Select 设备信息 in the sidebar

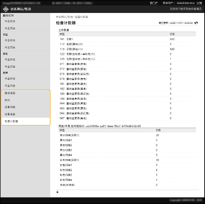coord(10,114)
